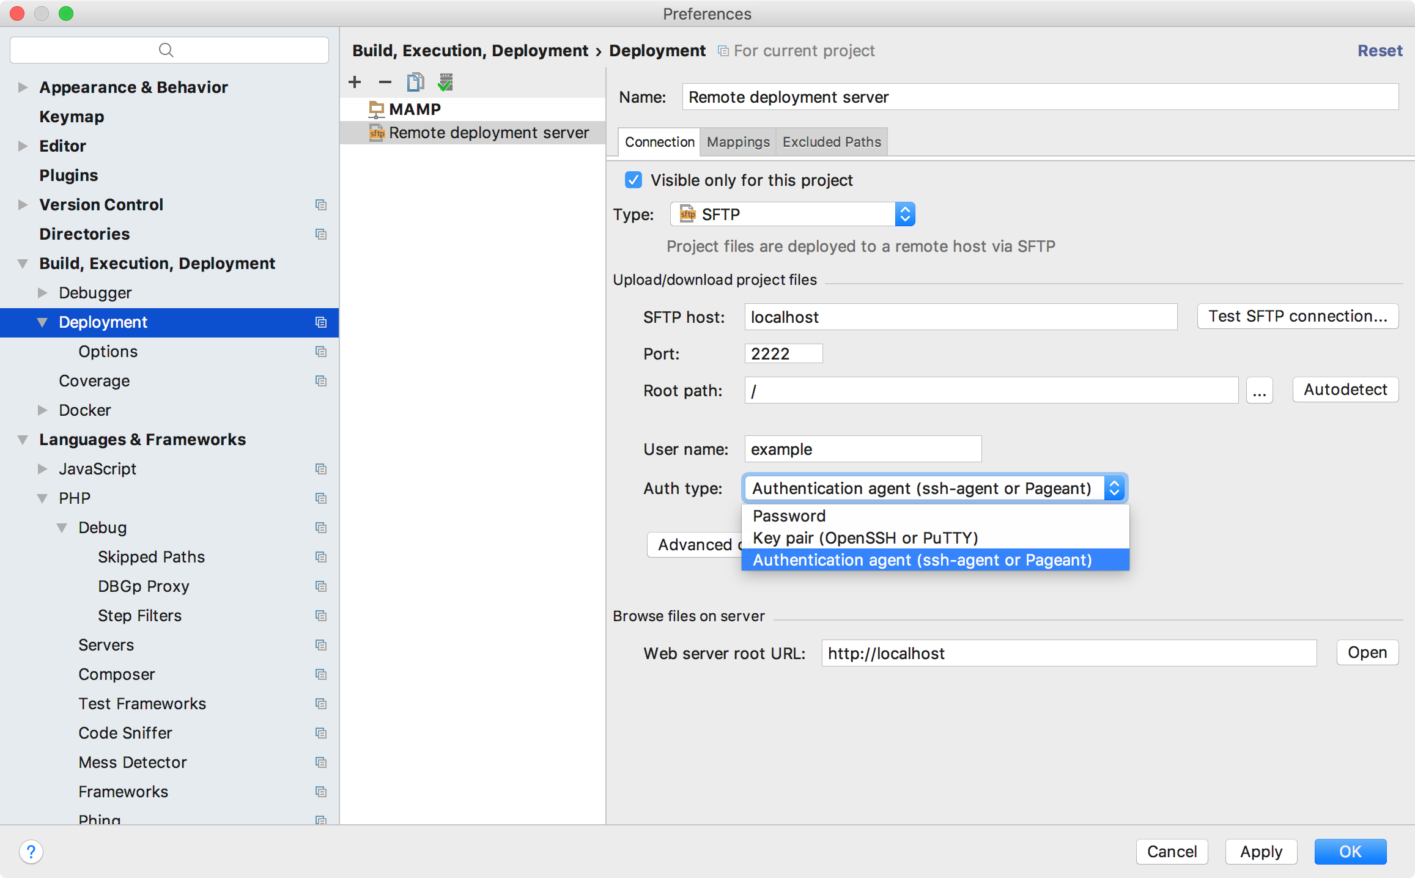Toggle Visible only for this project checkbox
This screenshot has width=1415, height=878.
632,179
